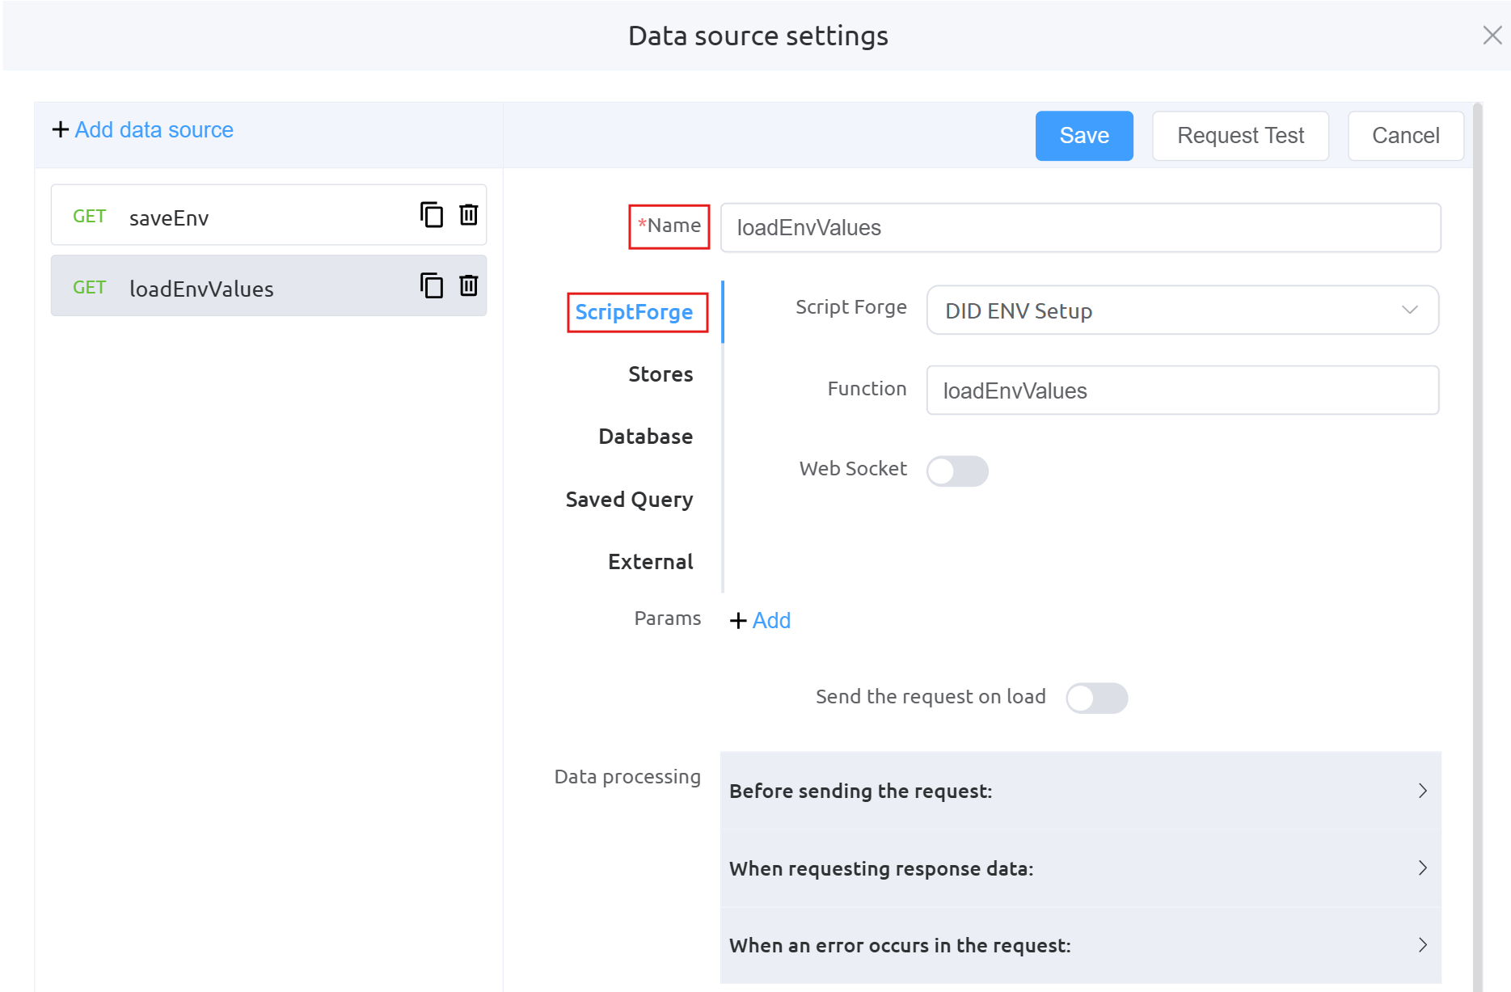
Task: Expand Before sending the request section
Action: pyautogui.click(x=1080, y=791)
